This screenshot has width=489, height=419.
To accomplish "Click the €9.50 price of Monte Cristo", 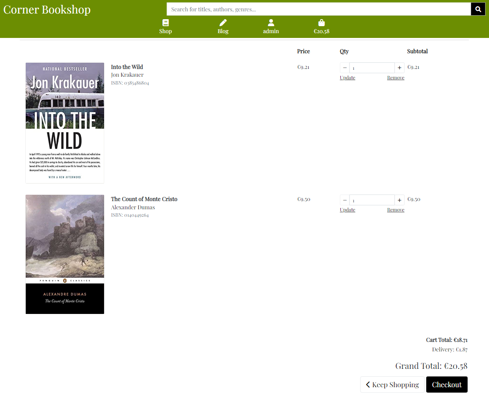I will (x=304, y=199).
